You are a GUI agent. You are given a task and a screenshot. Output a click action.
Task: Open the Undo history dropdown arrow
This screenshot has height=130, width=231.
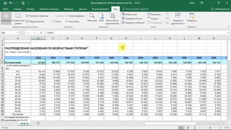(x=13, y=3)
